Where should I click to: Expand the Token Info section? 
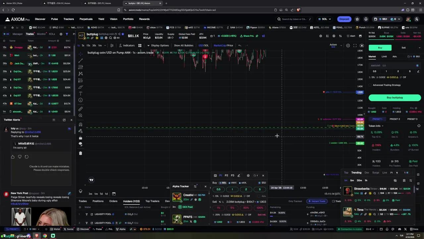[x=376, y=126]
